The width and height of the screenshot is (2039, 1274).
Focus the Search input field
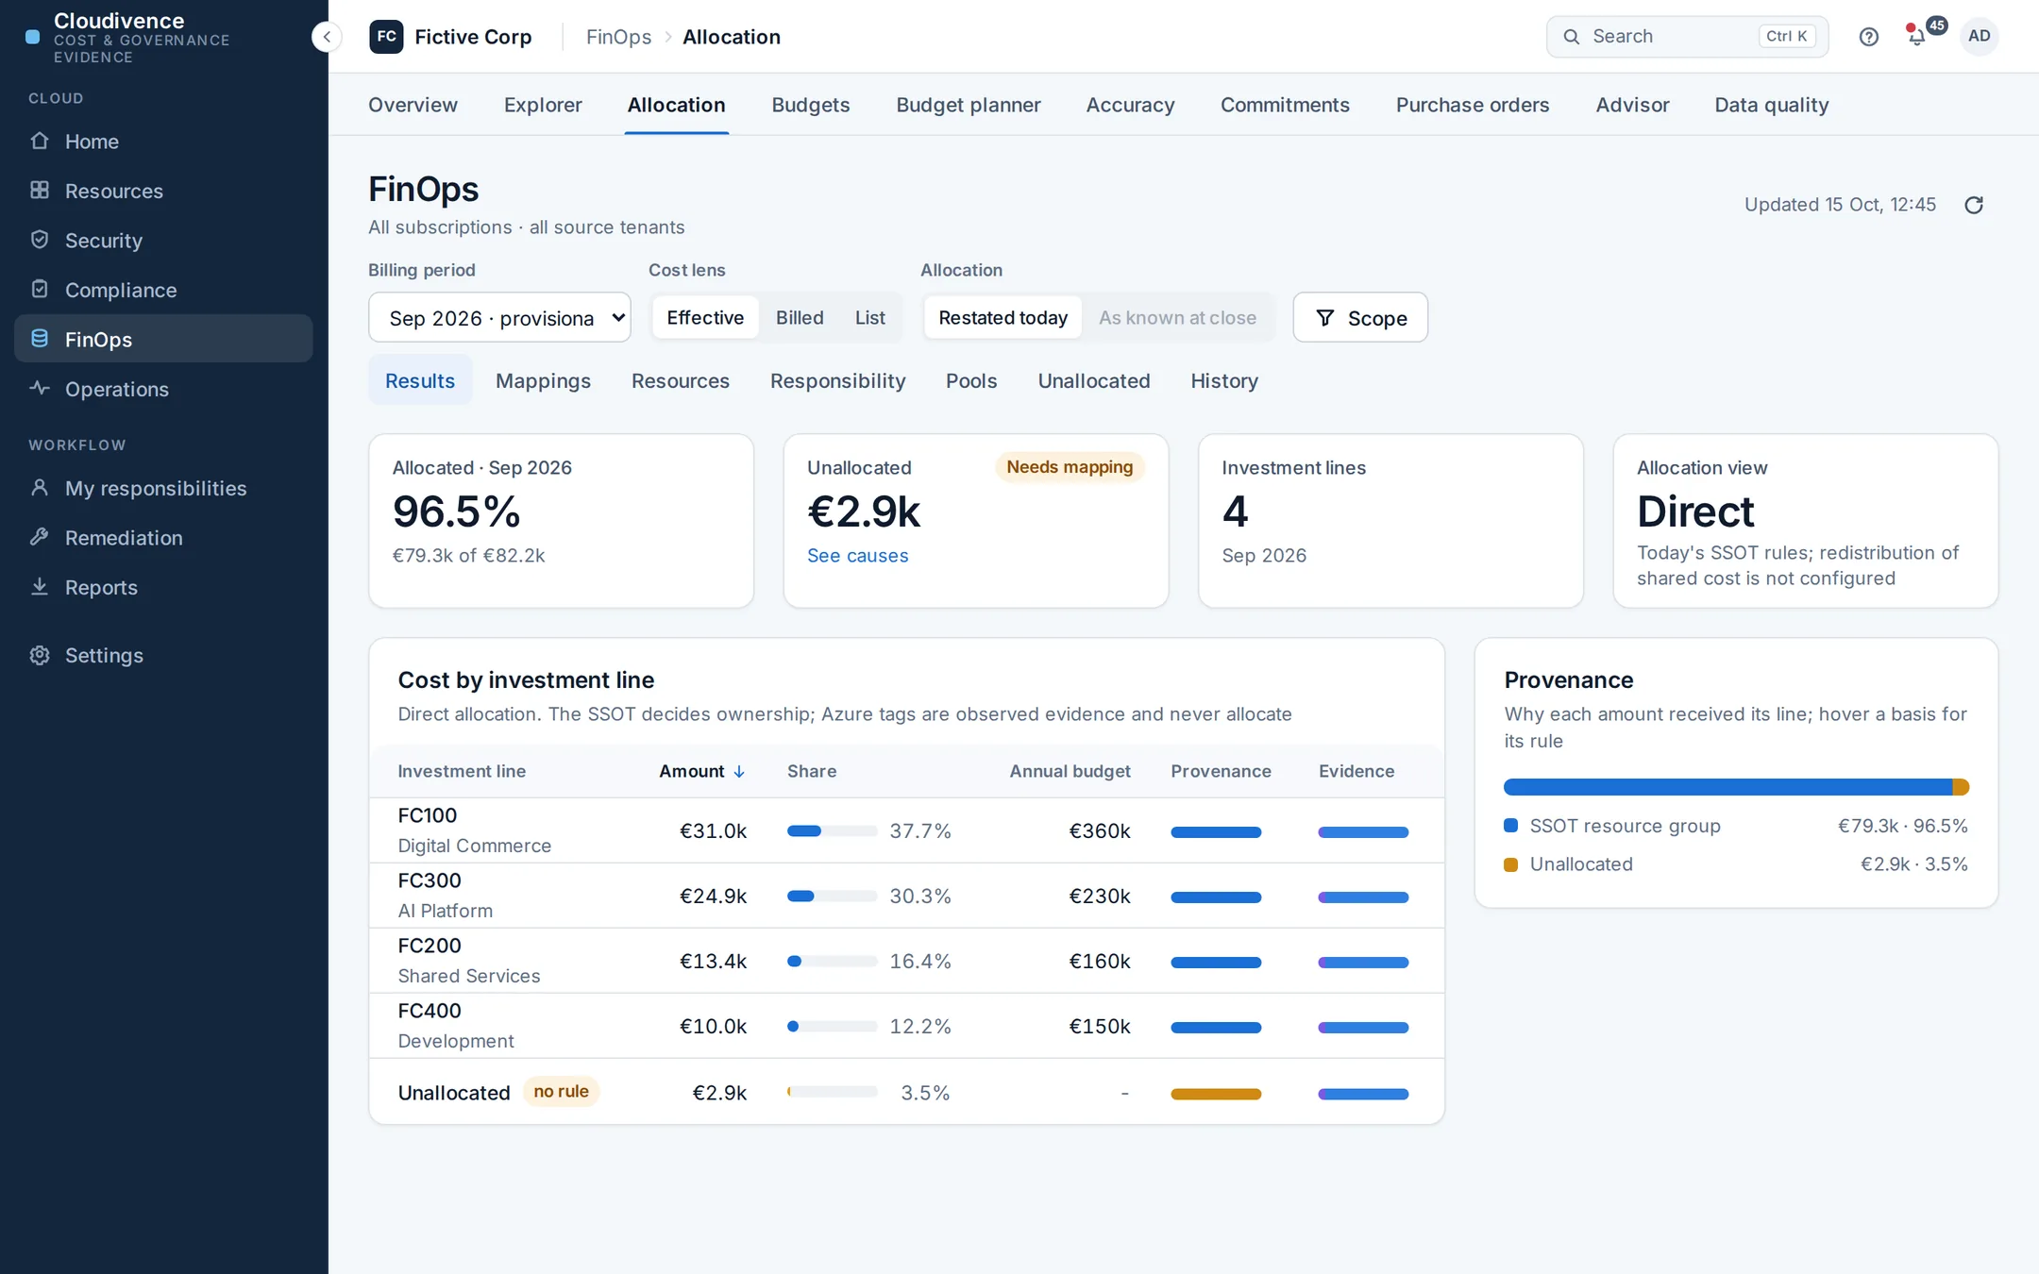pyautogui.click(x=1687, y=36)
